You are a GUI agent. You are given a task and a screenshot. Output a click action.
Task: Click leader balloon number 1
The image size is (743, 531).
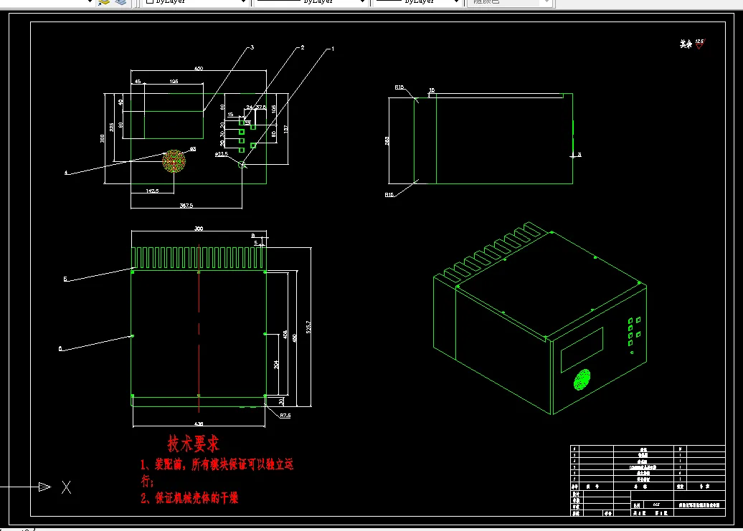[333, 49]
